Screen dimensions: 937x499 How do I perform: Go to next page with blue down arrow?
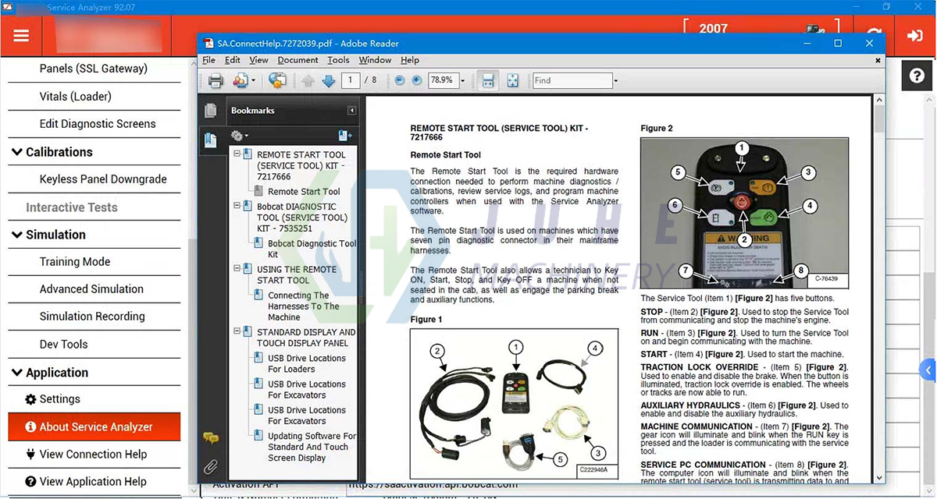tap(328, 80)
